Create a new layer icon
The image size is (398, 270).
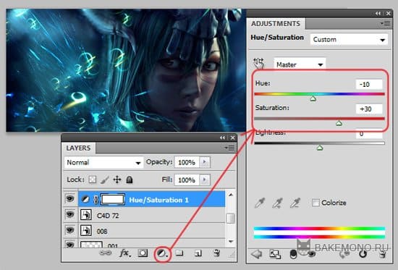[198, 253]
